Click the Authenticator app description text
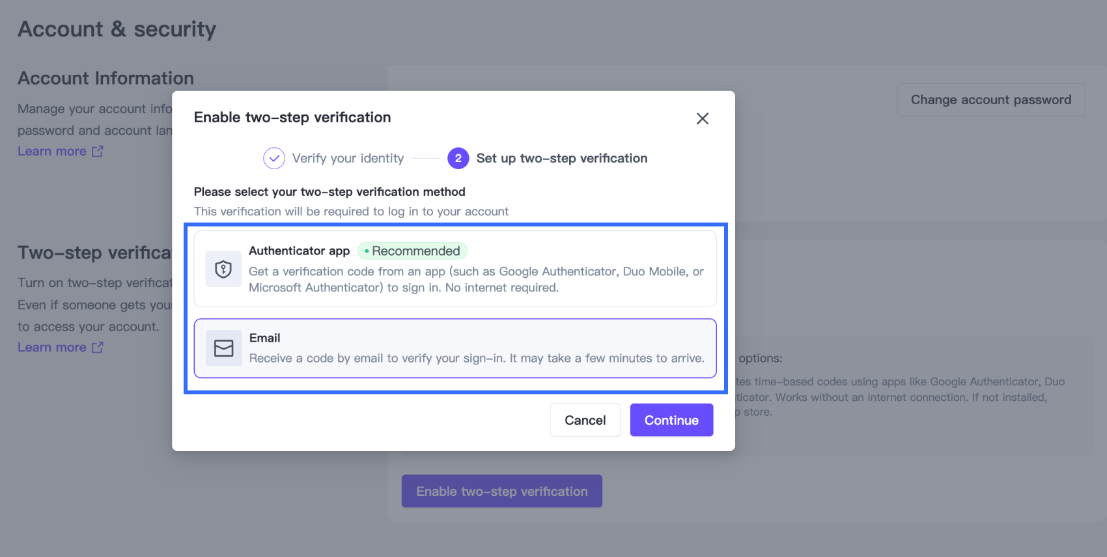This screenshot has width=1107, height=557. tap(475, 280)
